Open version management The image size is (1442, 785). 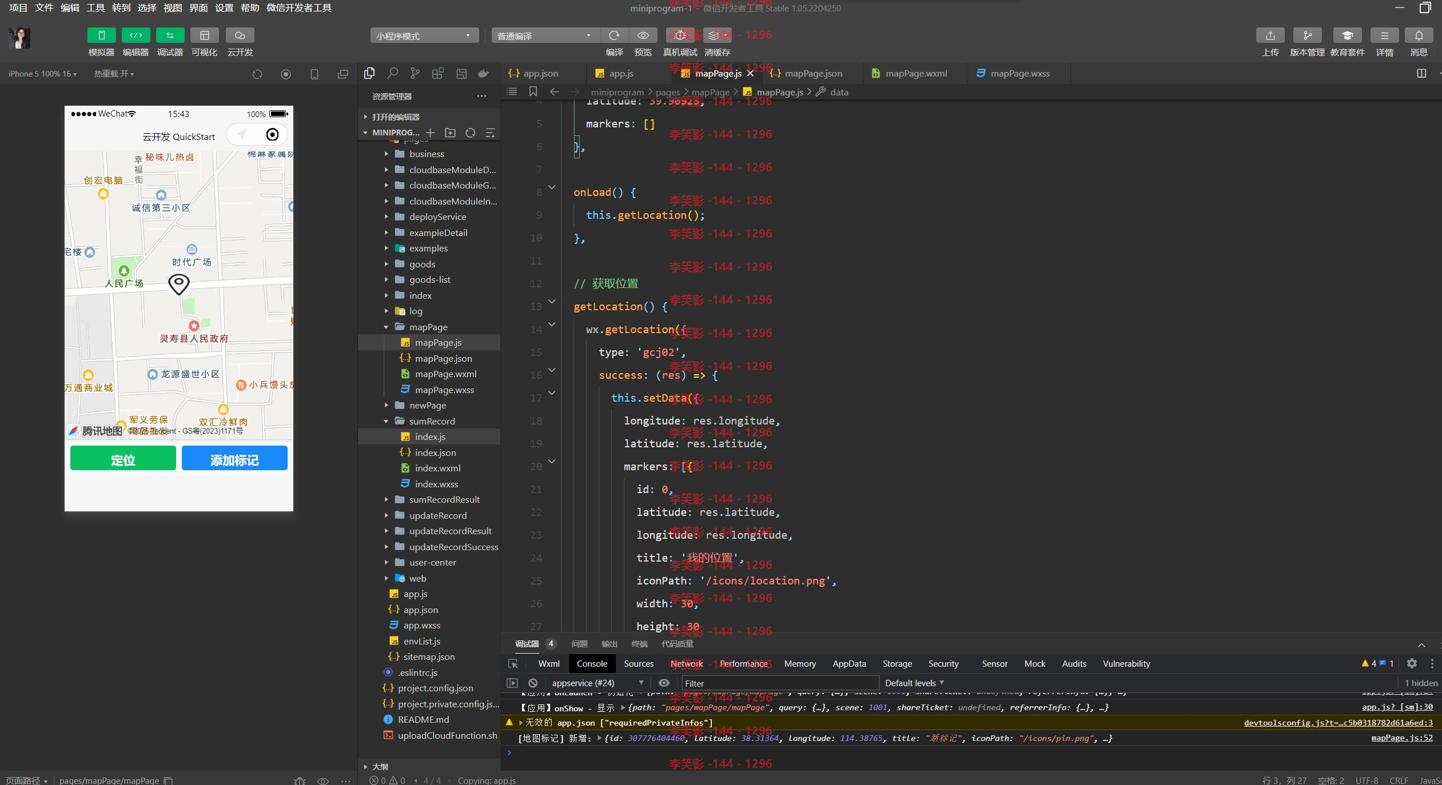pyautogui.click(x=1307, y=35)
